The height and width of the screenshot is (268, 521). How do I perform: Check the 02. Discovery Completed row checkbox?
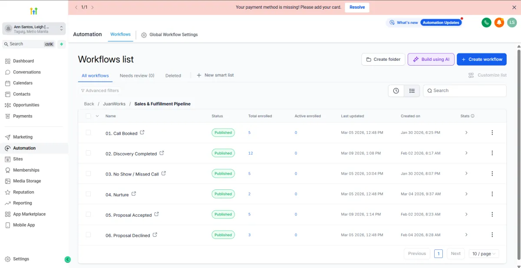pos(89,153)
